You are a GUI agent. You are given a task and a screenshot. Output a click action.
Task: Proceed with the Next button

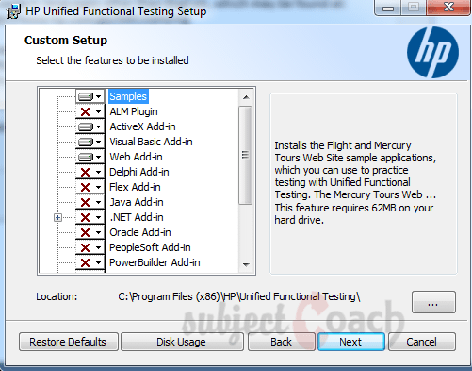pos(351,342)
